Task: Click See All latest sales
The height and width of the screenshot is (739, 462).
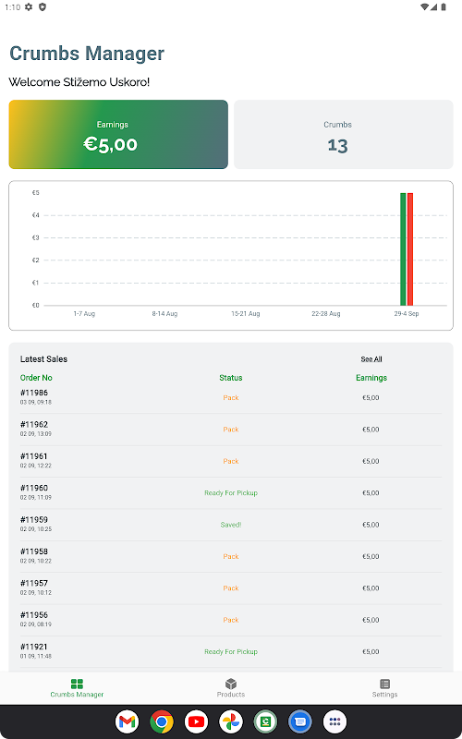Action: 371,359
